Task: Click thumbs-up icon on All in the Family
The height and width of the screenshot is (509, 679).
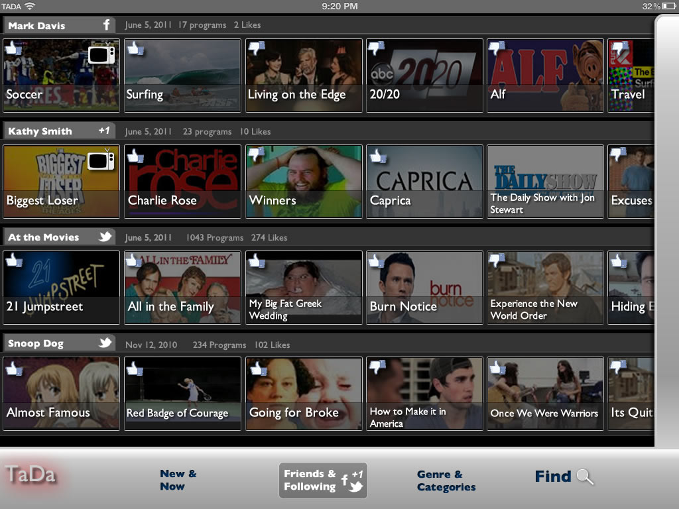Action: coord(133,260)
